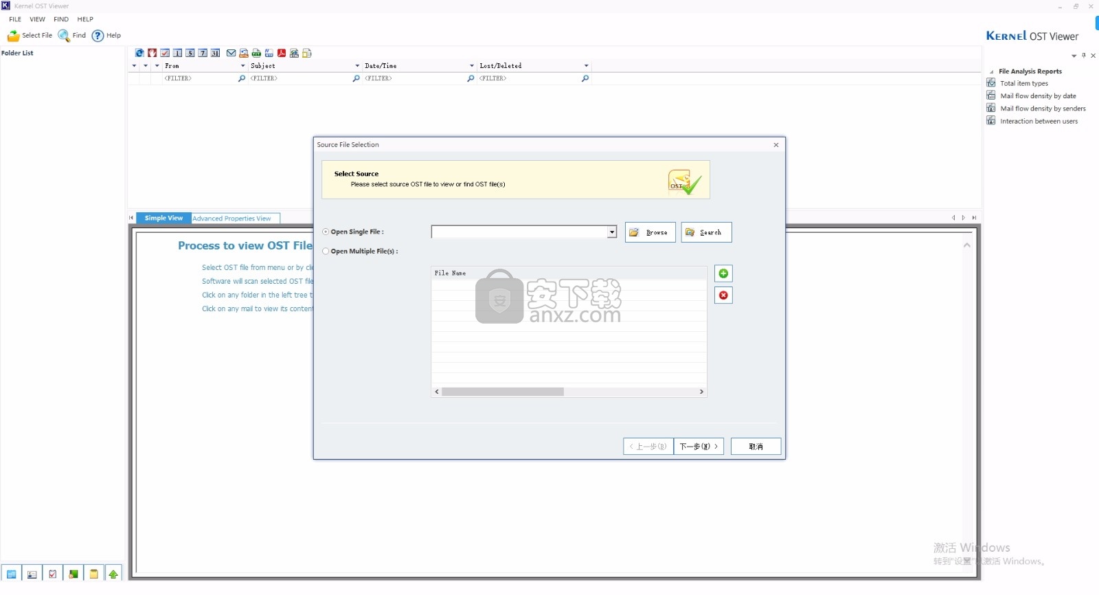1099x595 pixels.
Task: Click magnifier beside From filter
Action: click(242, 78)
